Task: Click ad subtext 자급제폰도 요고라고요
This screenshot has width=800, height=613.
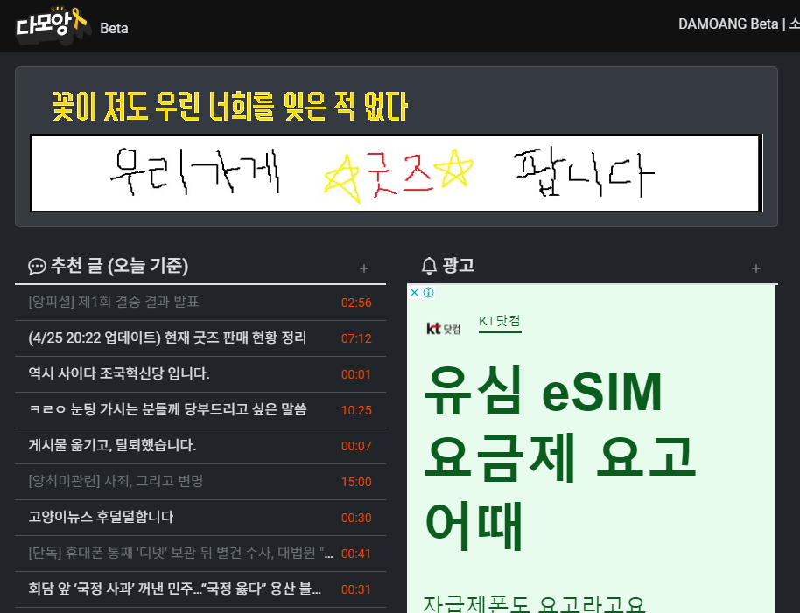Action: pos(535,603)
